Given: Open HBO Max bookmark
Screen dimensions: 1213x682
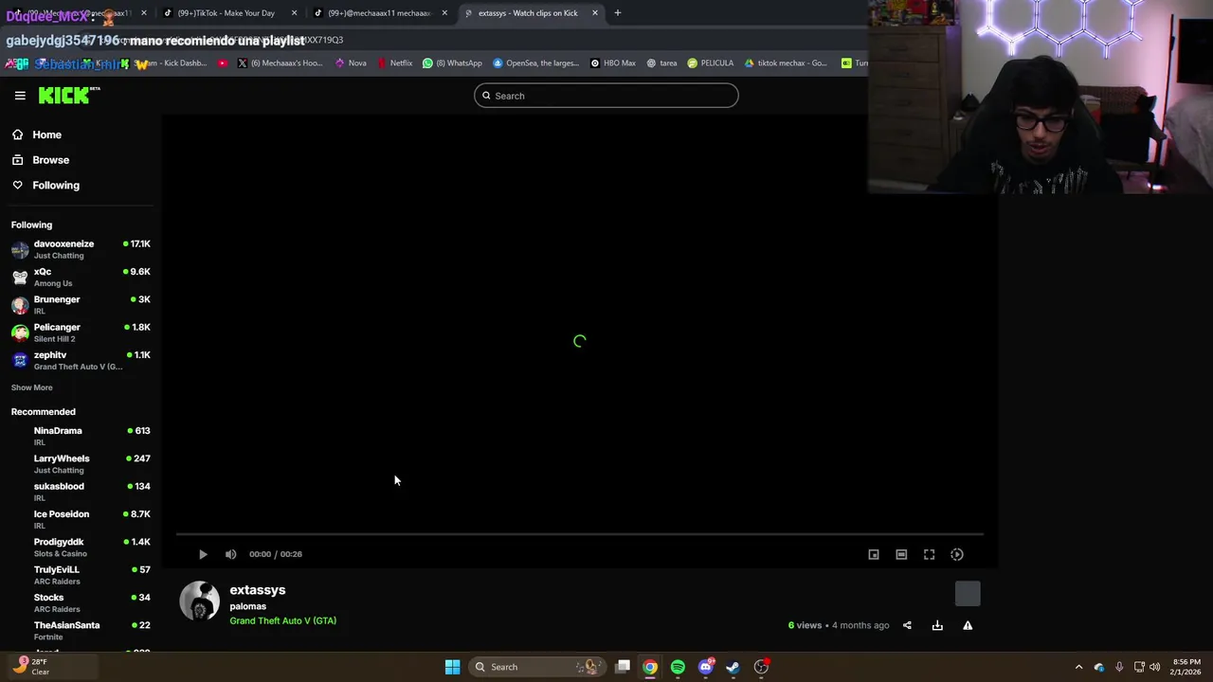Looking at the screenshot, I should tap(612, 63).
